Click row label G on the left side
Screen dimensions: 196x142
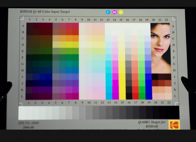[23, 64]
